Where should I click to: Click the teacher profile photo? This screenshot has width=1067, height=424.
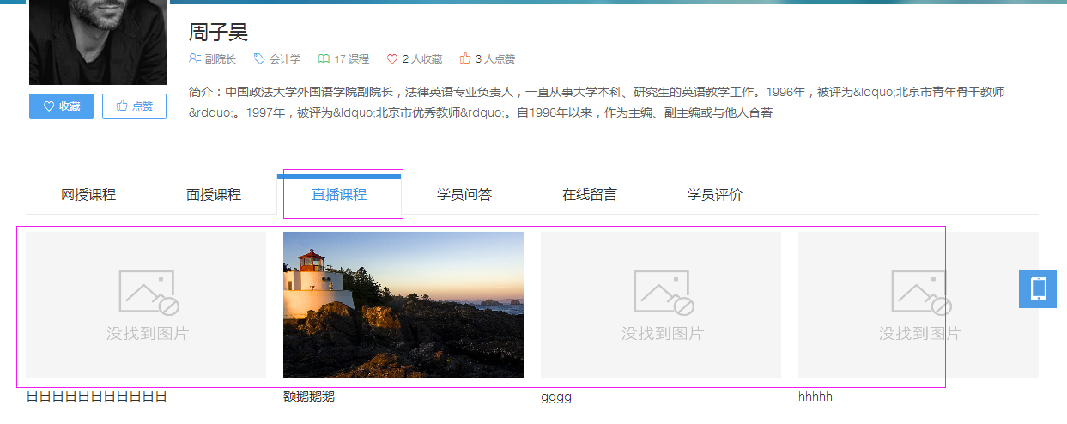98,41
